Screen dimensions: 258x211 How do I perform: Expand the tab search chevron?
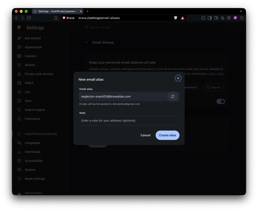(x=241, y=11)
